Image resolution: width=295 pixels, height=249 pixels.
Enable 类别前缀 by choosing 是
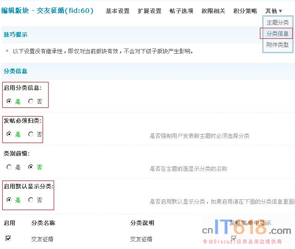9,167
